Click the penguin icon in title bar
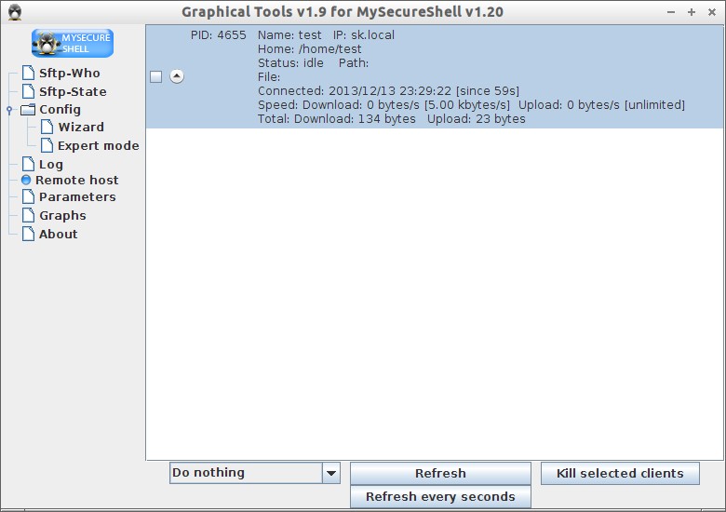This screenshot has width=726, height=512. (15, 12)
